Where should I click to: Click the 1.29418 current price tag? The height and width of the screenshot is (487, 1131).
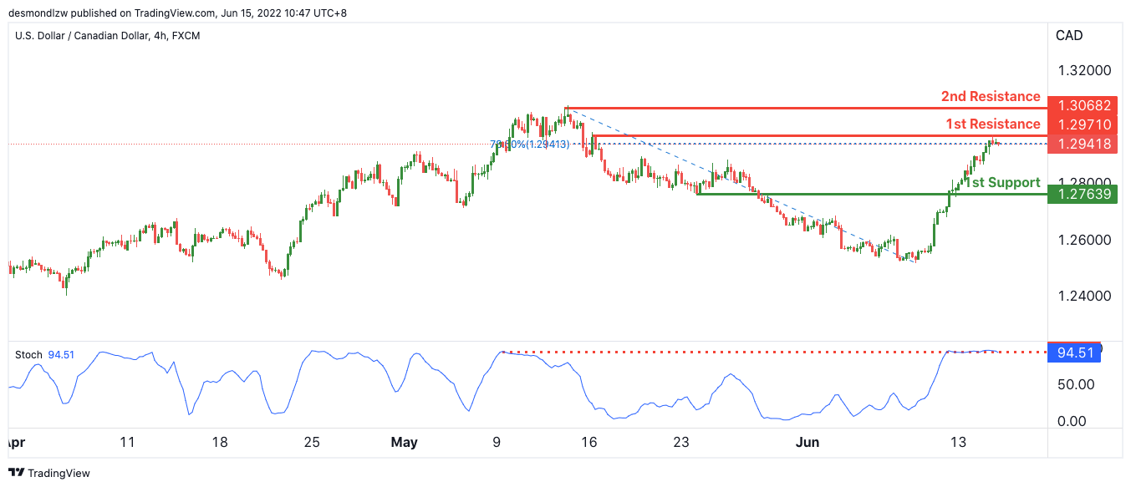pyautogui.click(x=1083, y=144)
